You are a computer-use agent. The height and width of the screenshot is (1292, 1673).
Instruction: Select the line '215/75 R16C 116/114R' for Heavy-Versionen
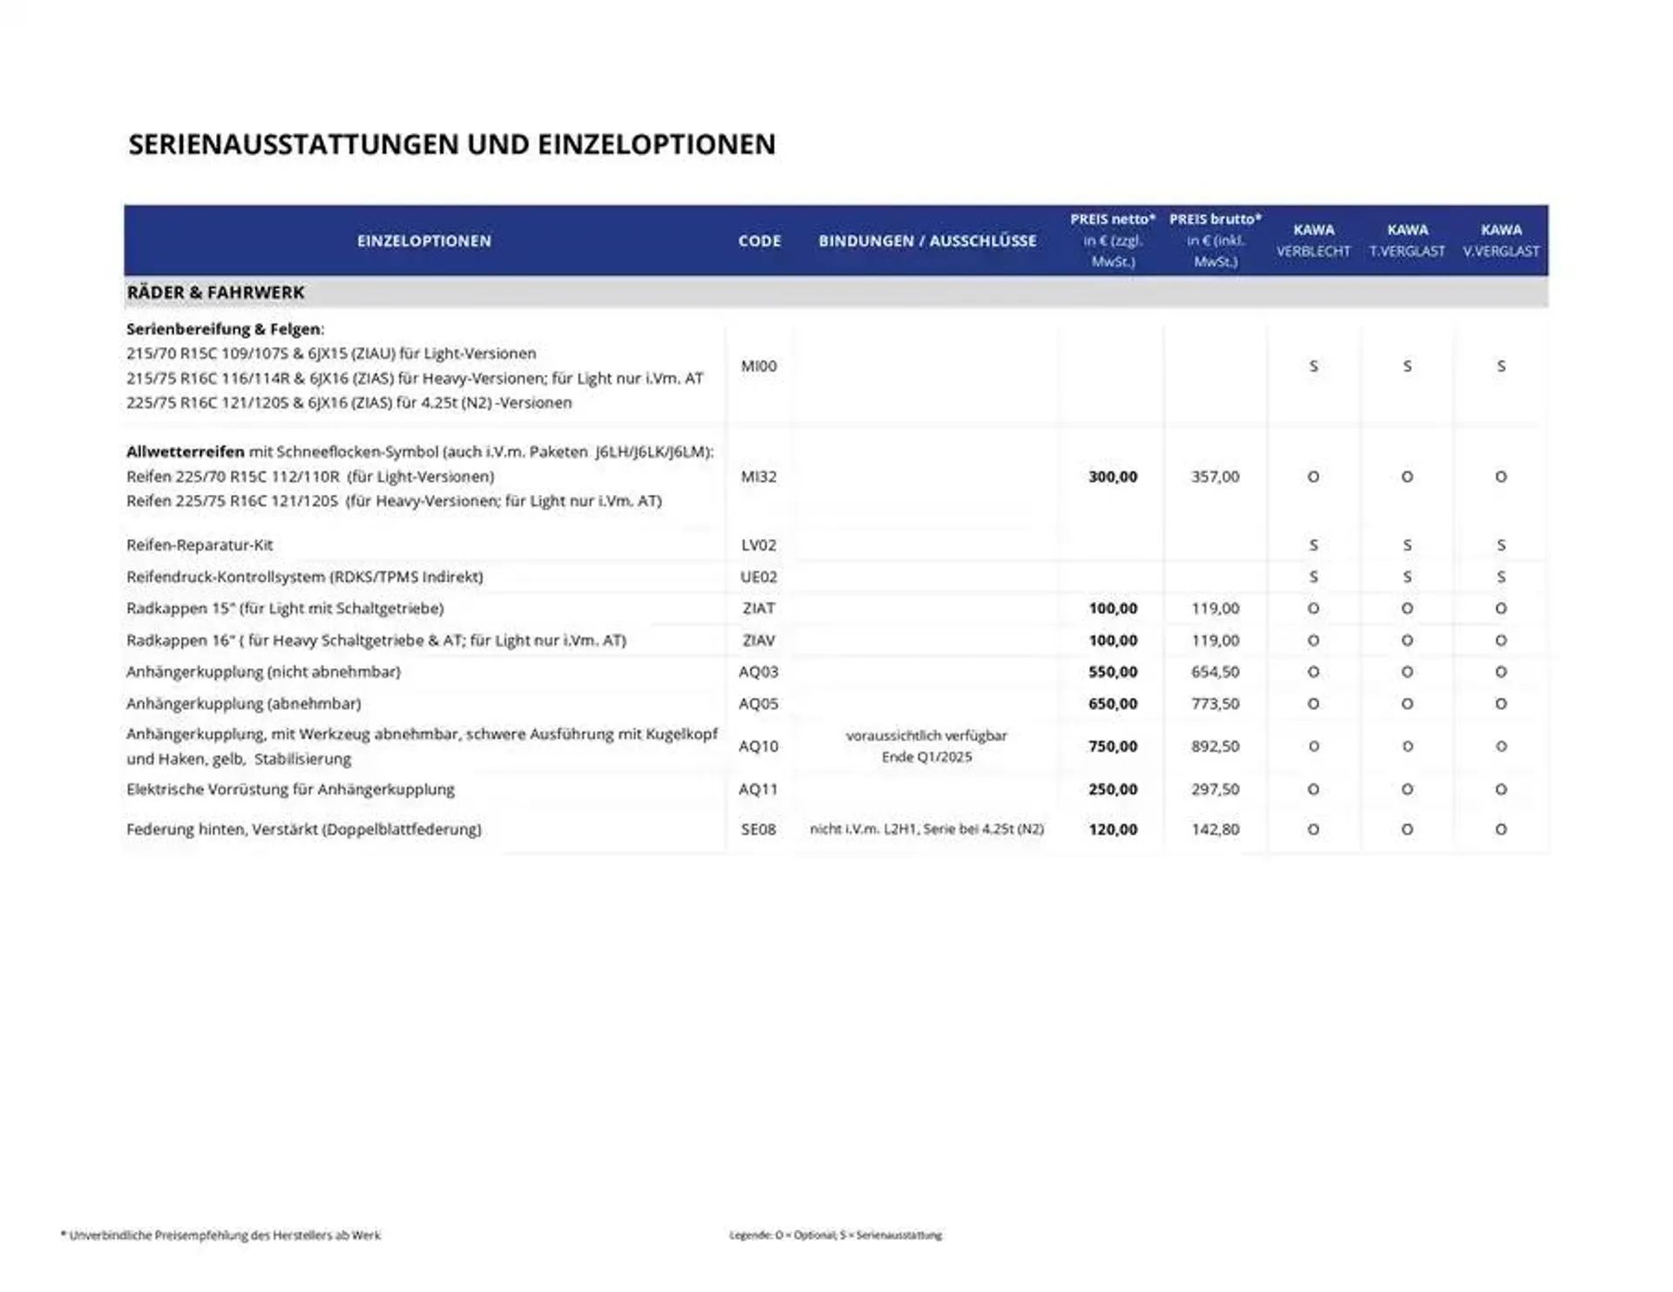[415, 378]
